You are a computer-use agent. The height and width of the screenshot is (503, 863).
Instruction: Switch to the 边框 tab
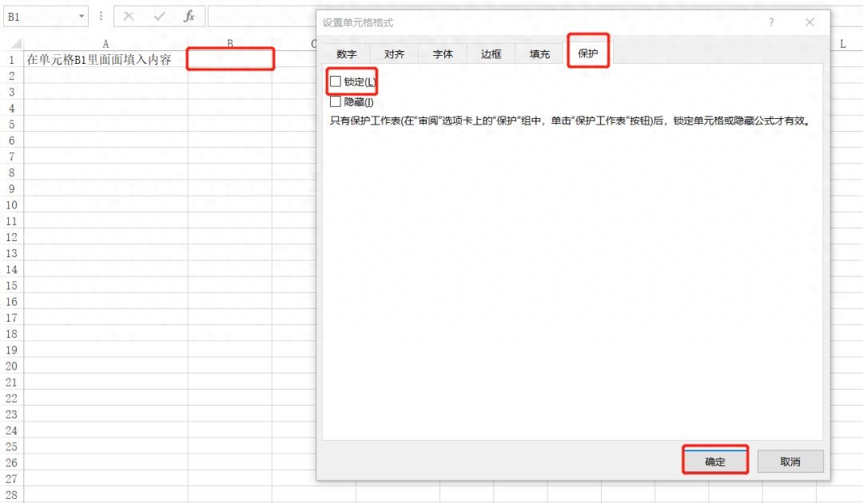[x=491, y=53]
